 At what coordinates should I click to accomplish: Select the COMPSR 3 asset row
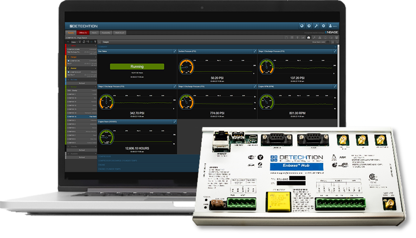click(x=81, y=120)
